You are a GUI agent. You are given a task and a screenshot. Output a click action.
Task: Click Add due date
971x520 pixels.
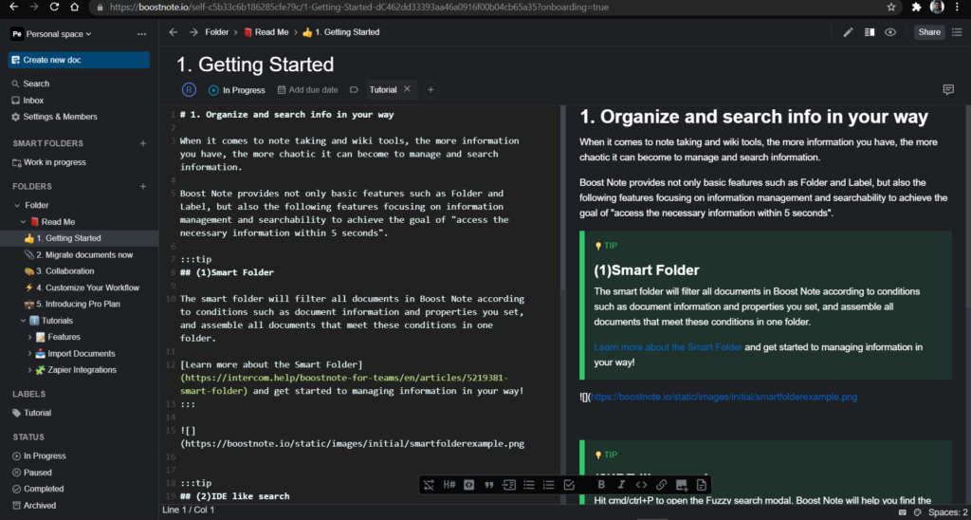point(308,90)
